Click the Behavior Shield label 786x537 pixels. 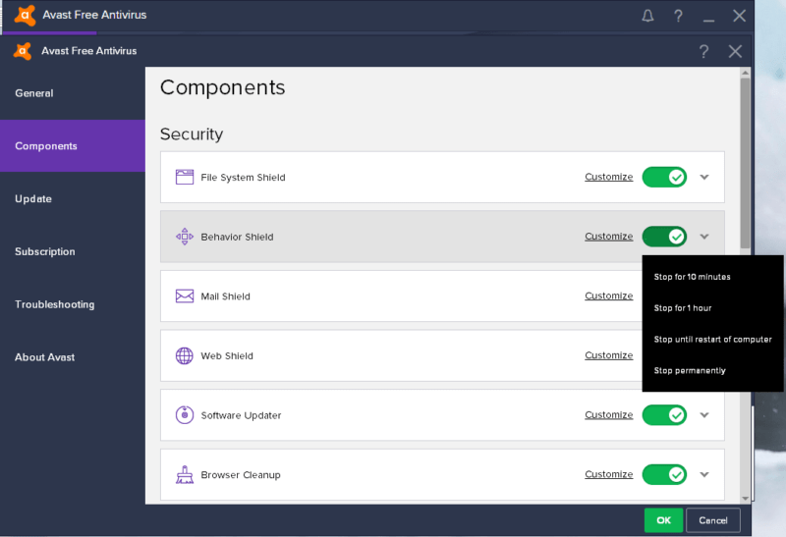[237, 237]
